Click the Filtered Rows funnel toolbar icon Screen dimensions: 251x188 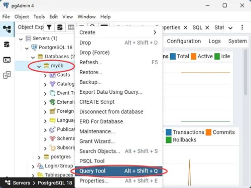(49, 27)
